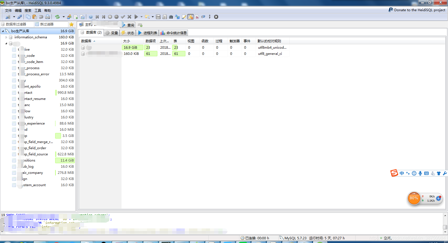This screenshot has width=448, height=243.
Task: Open the User manager icon
Action: point(69,17)
